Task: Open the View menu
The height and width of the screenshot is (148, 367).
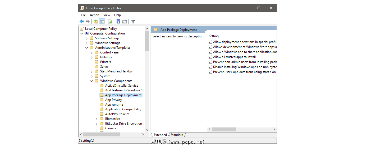Action: click(x=107, y=15)
